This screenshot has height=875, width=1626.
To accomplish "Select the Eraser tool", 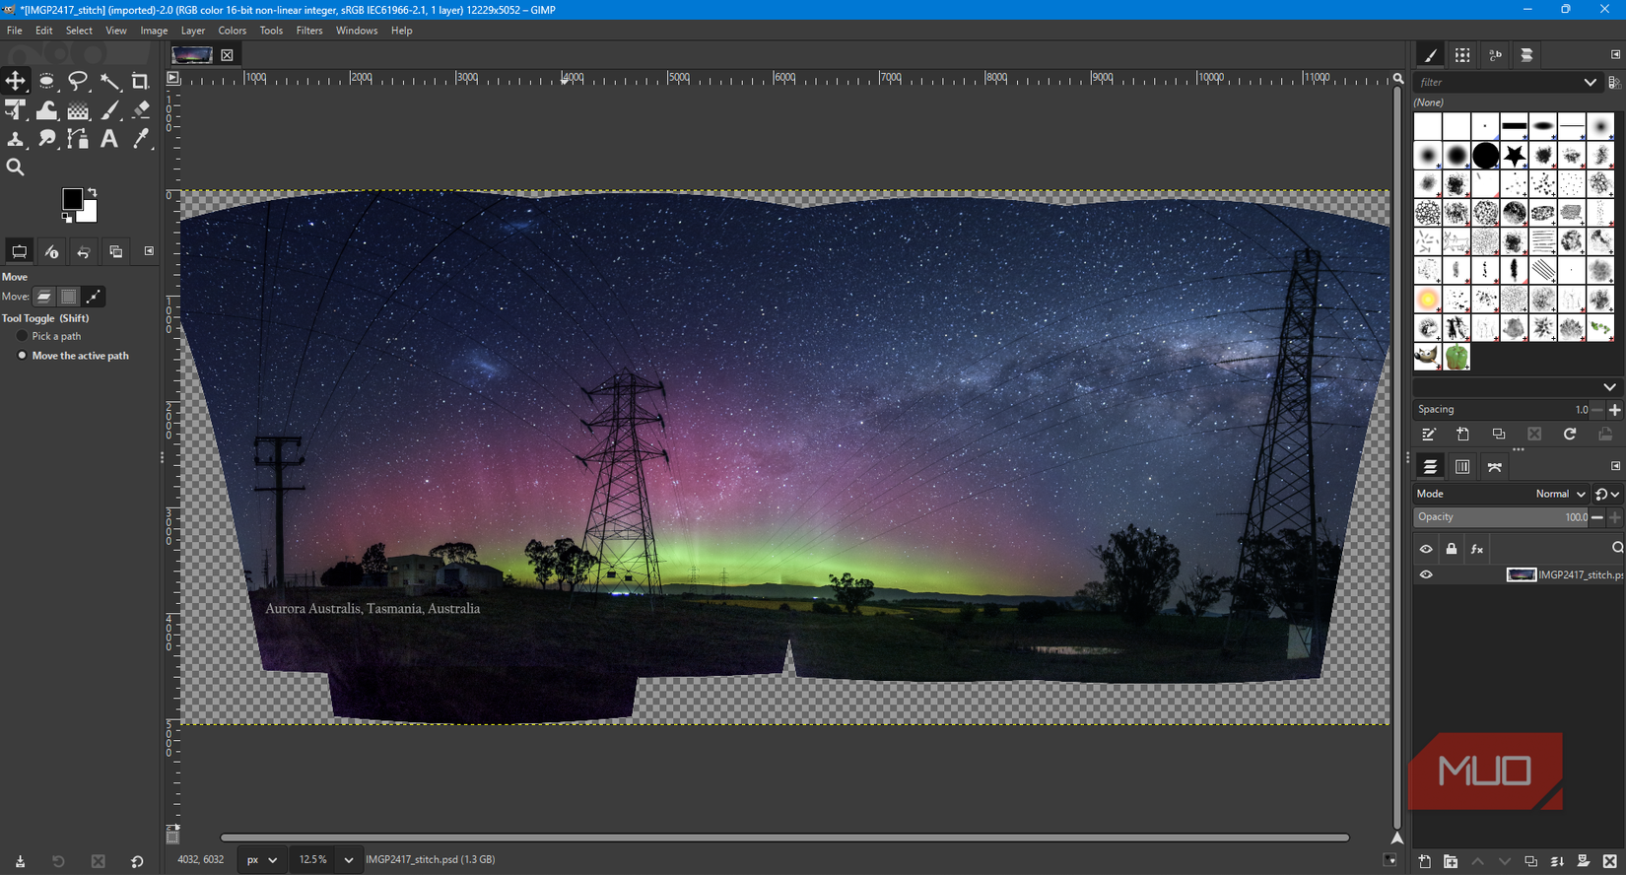I will click(x=141, y=110).
